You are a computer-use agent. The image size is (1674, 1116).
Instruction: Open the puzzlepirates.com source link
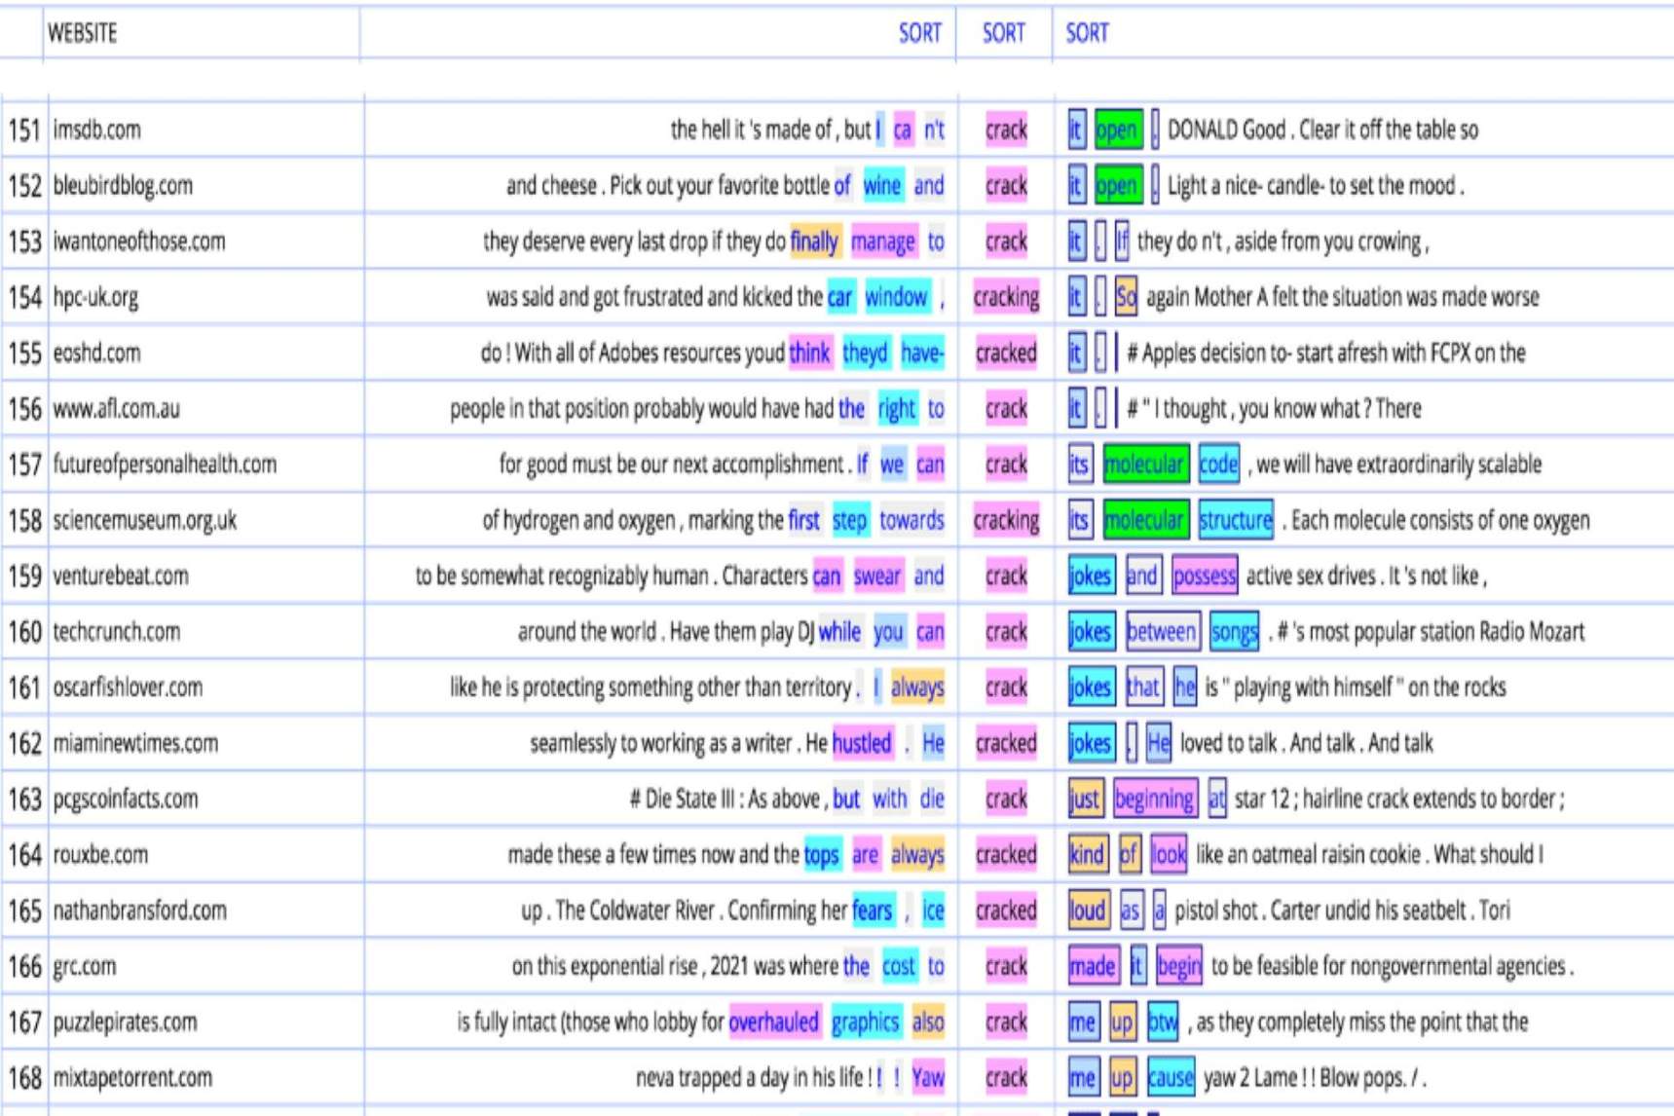click(125, 1023)
